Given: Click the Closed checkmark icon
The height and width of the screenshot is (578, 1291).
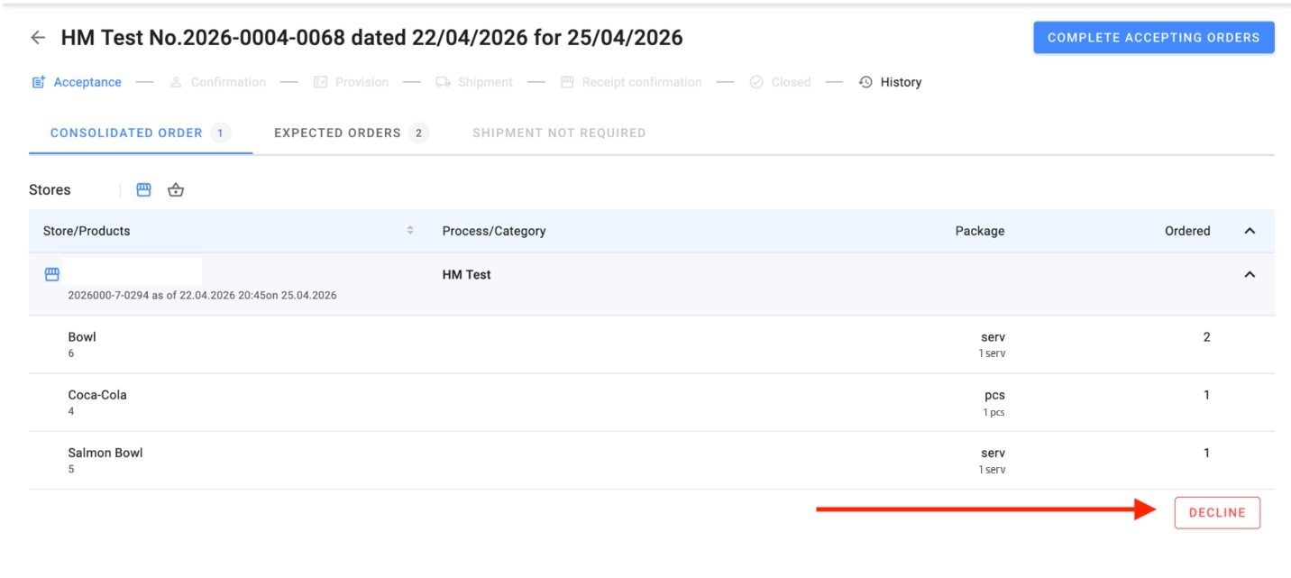Looking at the screenshot, I should click(756, 82).
